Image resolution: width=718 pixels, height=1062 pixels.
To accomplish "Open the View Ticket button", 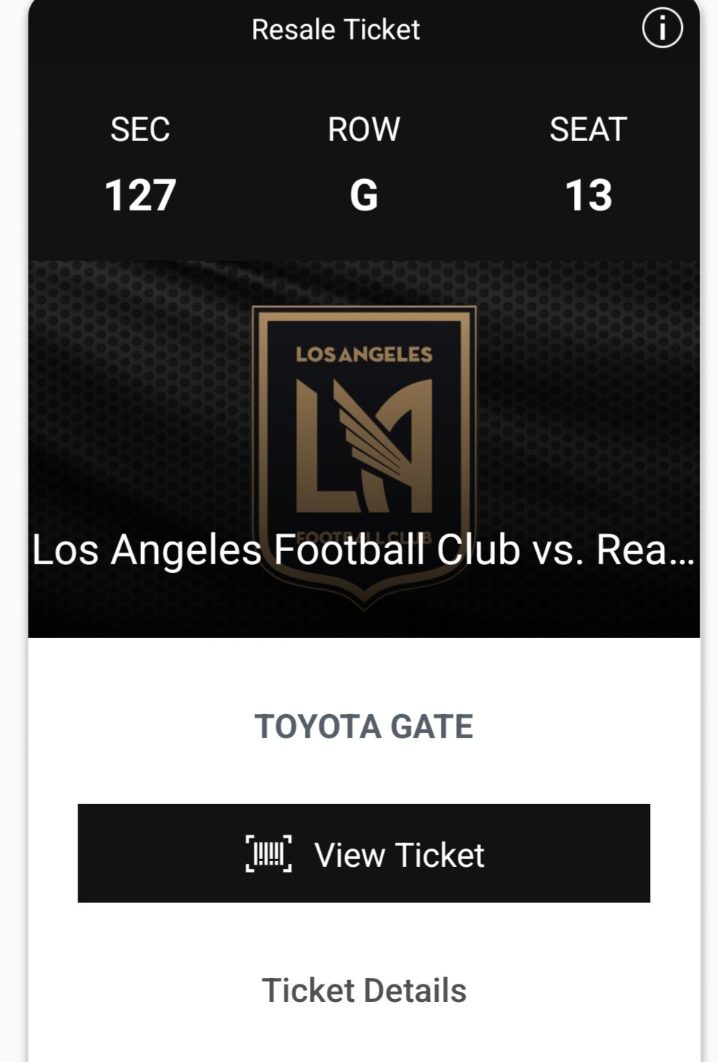I will click(x=363, y=853).
